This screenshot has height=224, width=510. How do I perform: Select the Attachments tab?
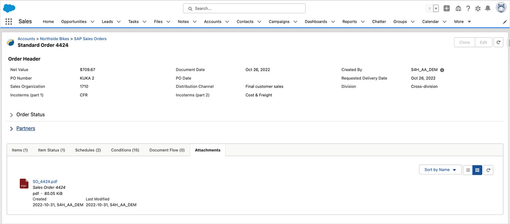click(208, 150)
